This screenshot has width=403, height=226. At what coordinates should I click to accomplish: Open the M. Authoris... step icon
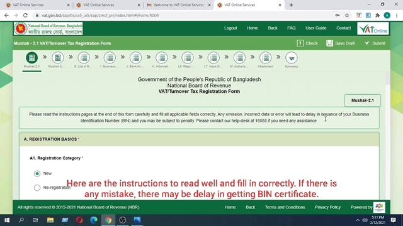point(239,58)
